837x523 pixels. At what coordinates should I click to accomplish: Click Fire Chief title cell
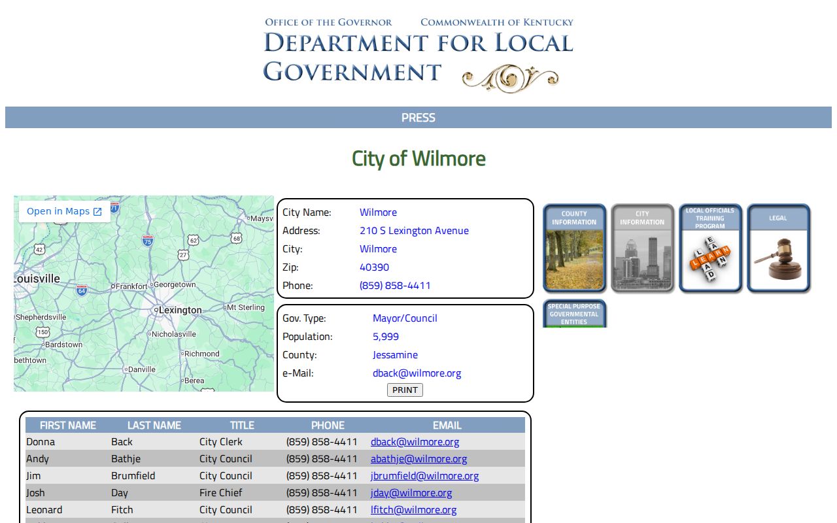coord(220,493)
